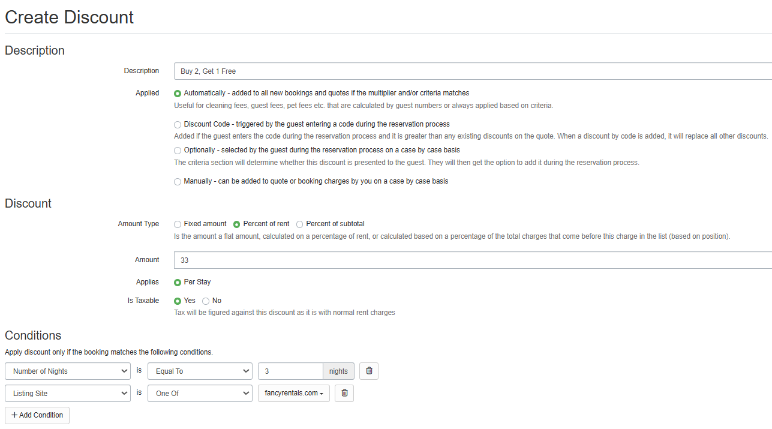The width and height of the screenshot is (772, 429).
Task: Choose Percent of subtotal amount type
Action: tap(300, 224)
